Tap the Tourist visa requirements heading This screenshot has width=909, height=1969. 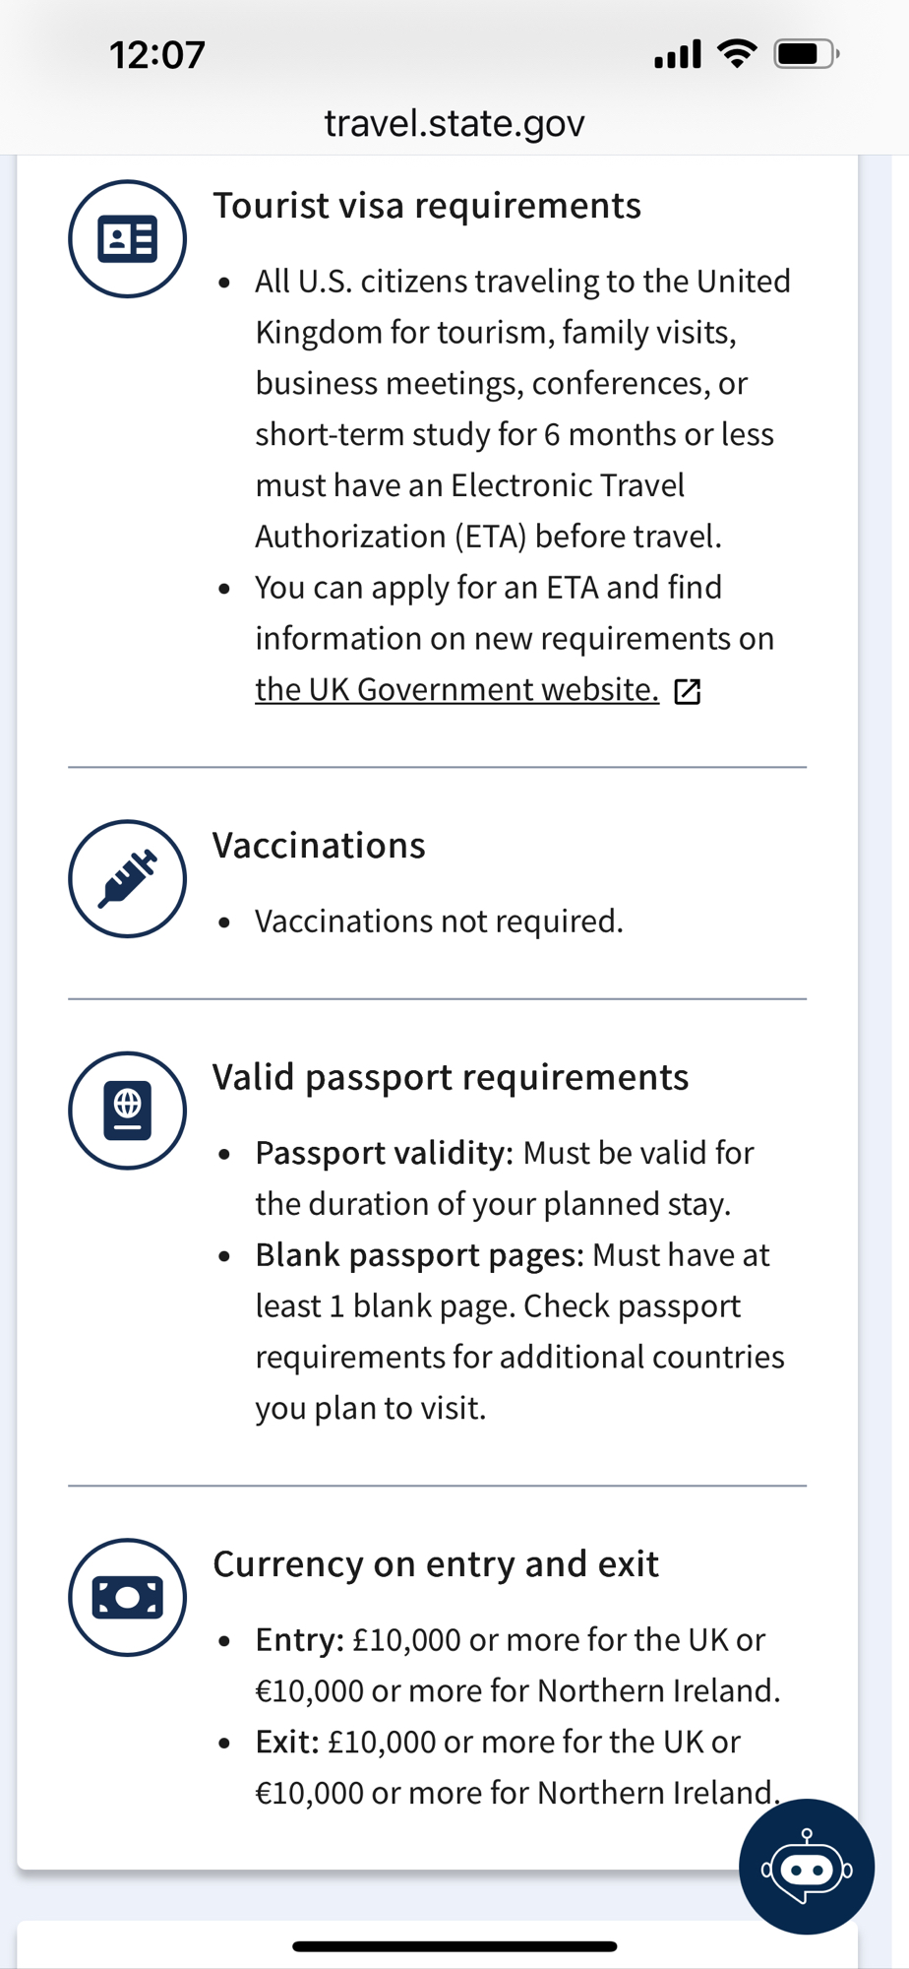pos(427,206)
